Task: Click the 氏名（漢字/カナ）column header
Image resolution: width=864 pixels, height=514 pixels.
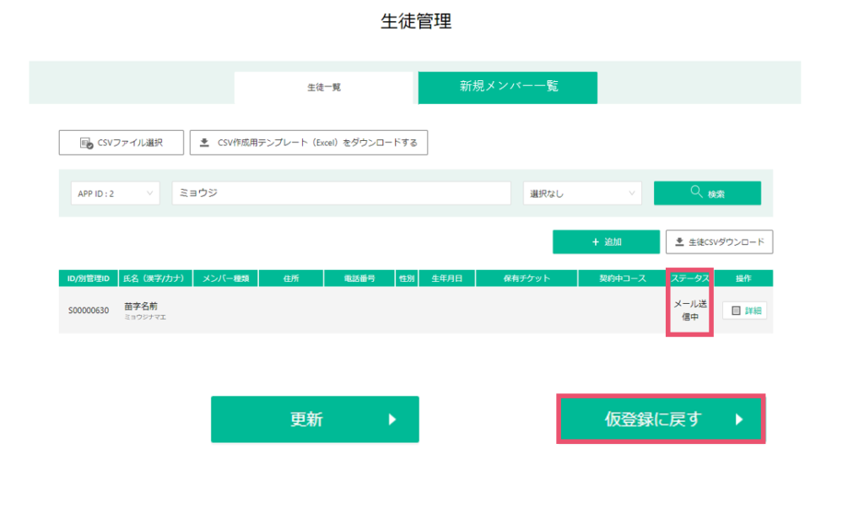Action: [155, 279]
